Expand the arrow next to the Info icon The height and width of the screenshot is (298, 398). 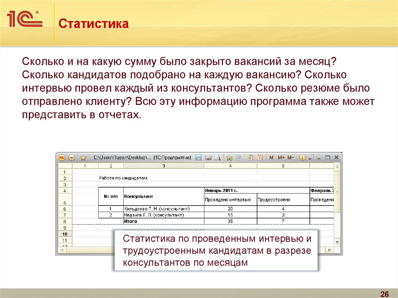point(310,158)
